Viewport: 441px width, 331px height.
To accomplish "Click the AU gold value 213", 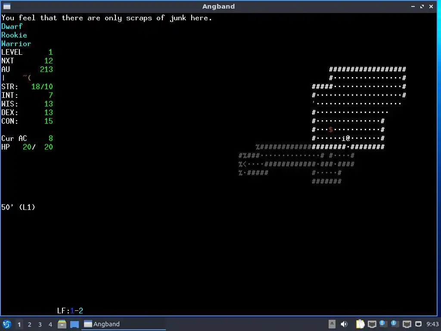I will click(x=47, y=69).
